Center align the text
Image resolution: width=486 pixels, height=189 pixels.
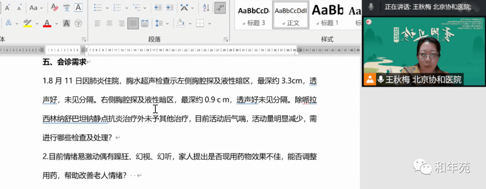click(109, 23)
